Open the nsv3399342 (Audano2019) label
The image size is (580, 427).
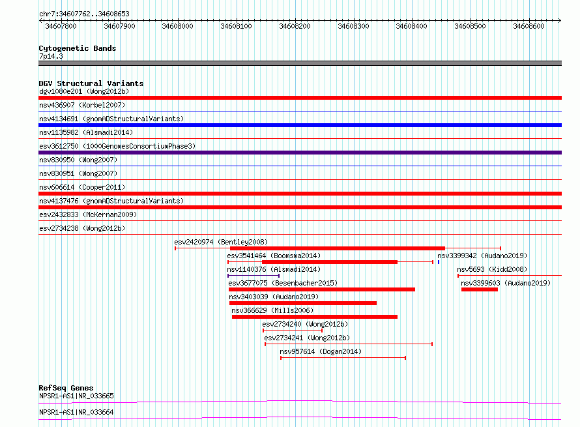[x=482, y=256]
